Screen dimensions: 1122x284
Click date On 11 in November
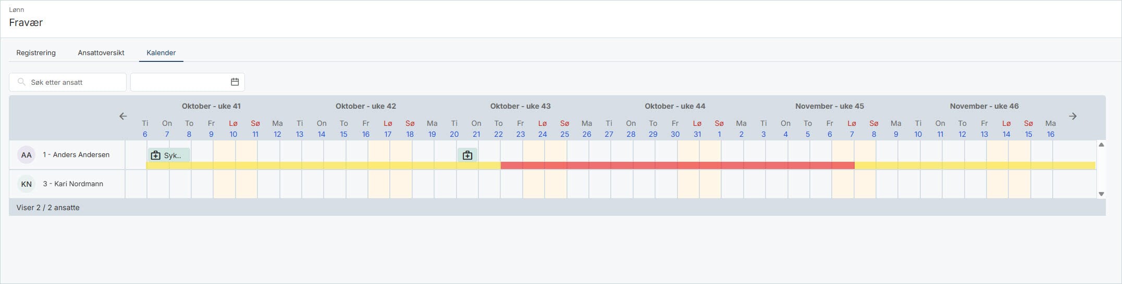940,129
